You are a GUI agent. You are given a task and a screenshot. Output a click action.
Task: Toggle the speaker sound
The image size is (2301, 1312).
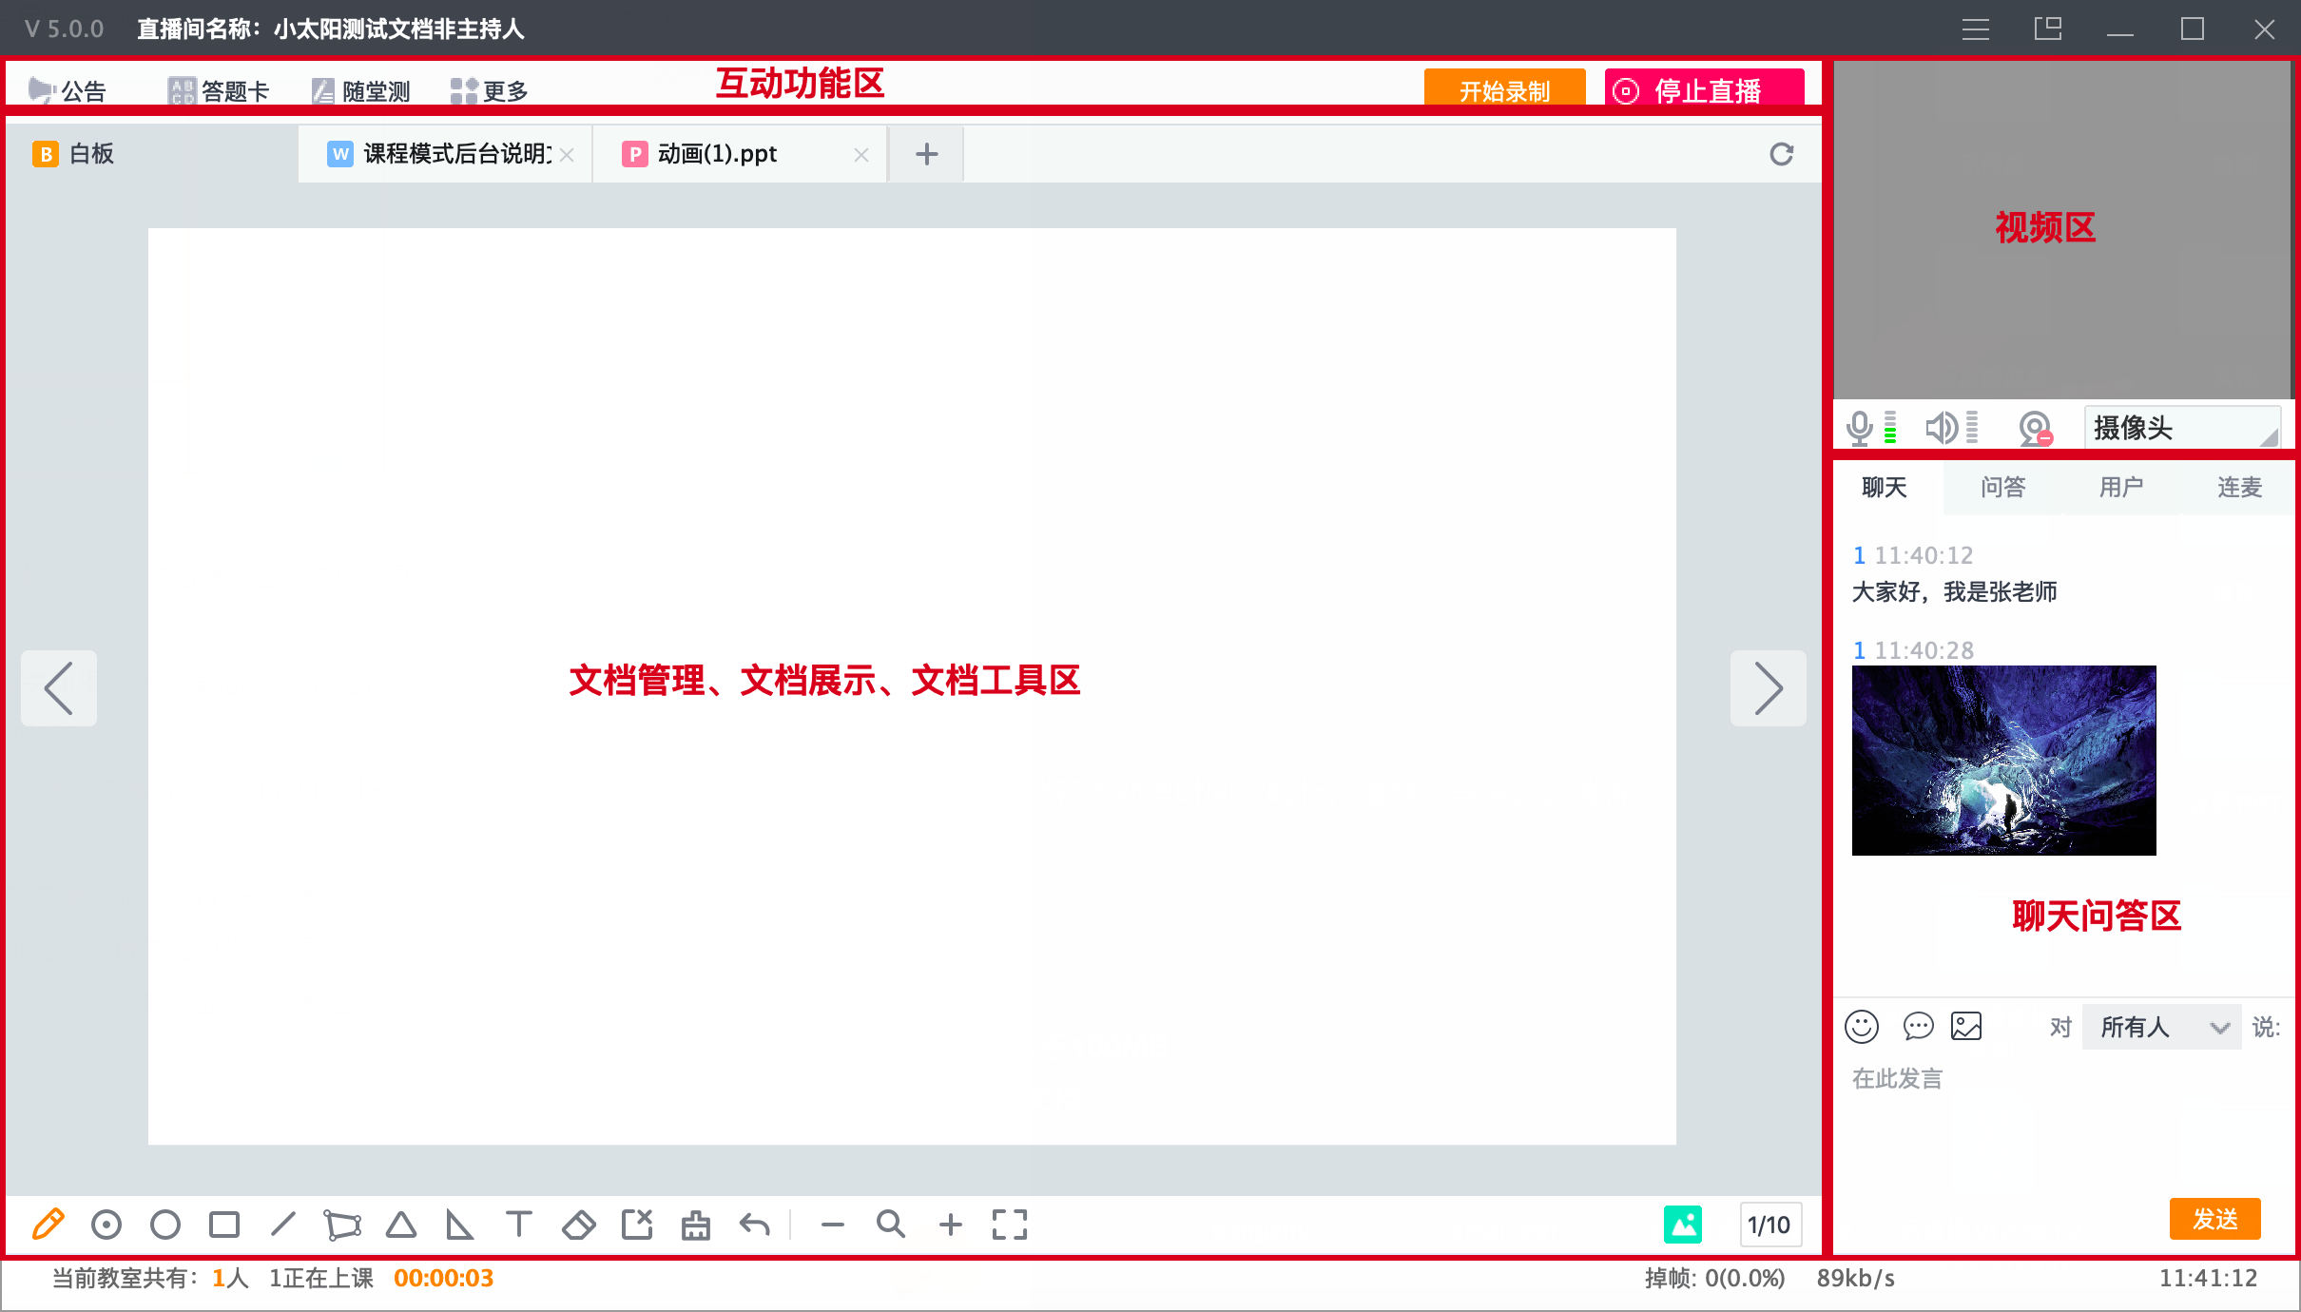[1942, 428]
